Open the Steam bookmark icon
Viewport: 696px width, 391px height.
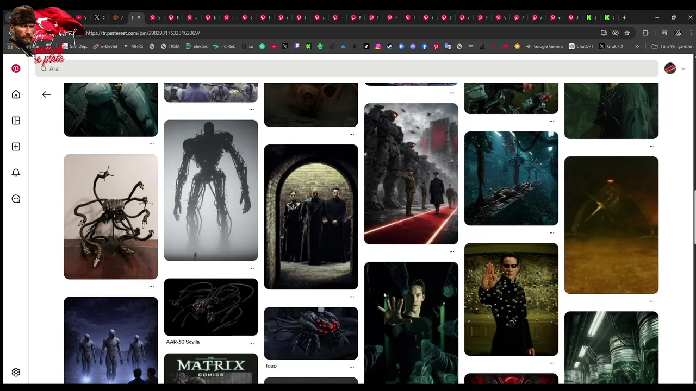coord(389,47)
